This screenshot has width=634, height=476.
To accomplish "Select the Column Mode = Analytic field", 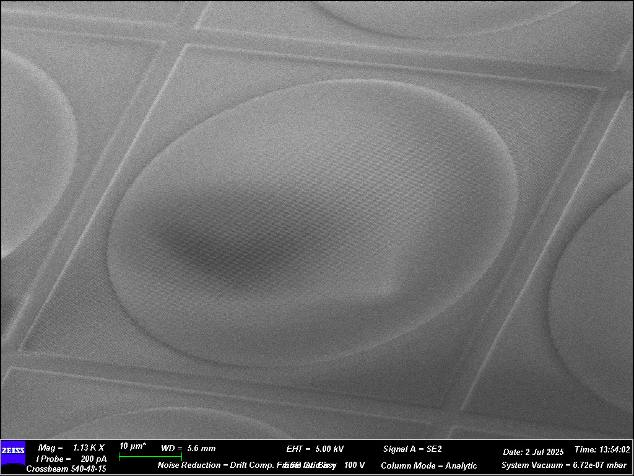I will [428, 465].
